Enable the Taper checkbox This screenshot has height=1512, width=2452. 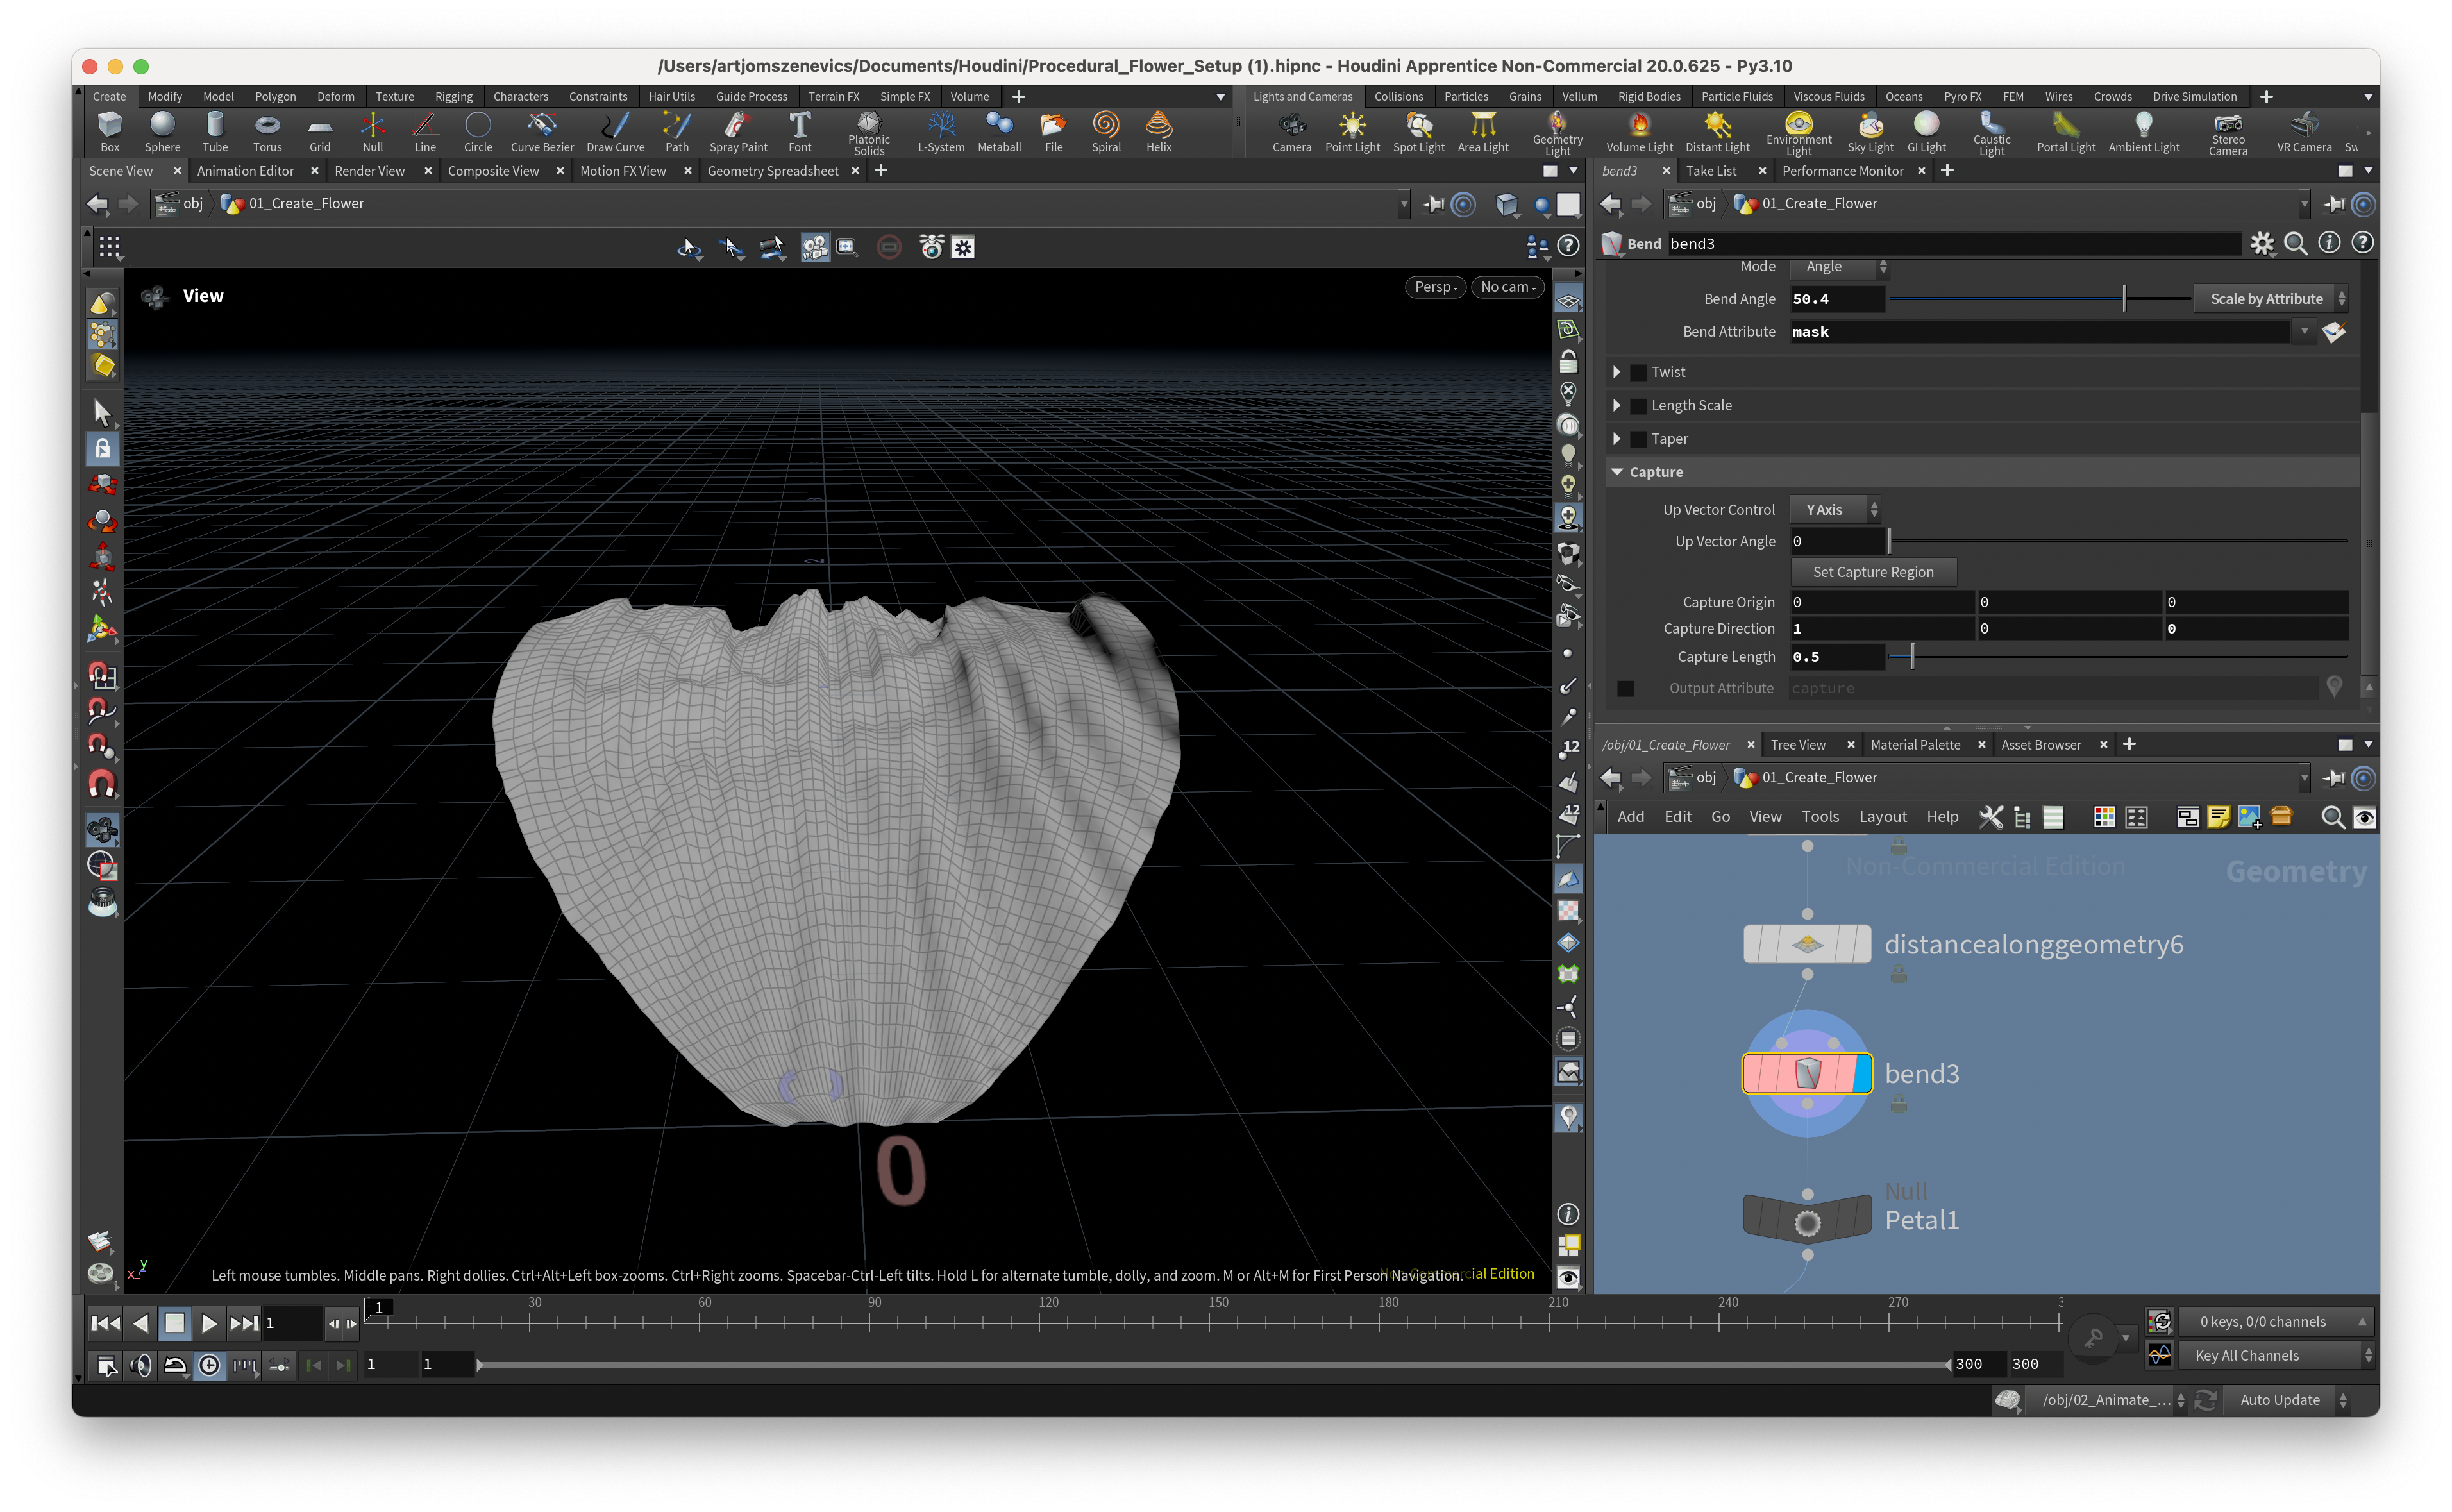[x=1639, y=439]
